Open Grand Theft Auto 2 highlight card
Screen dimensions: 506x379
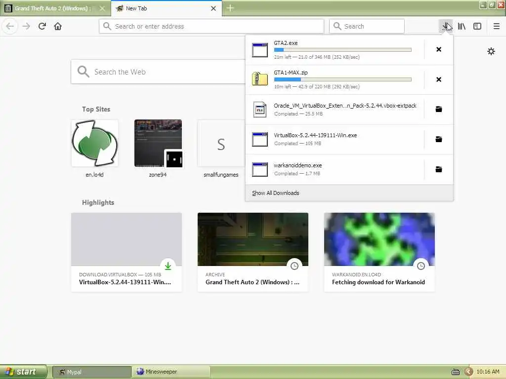click(x=253, y=252)
